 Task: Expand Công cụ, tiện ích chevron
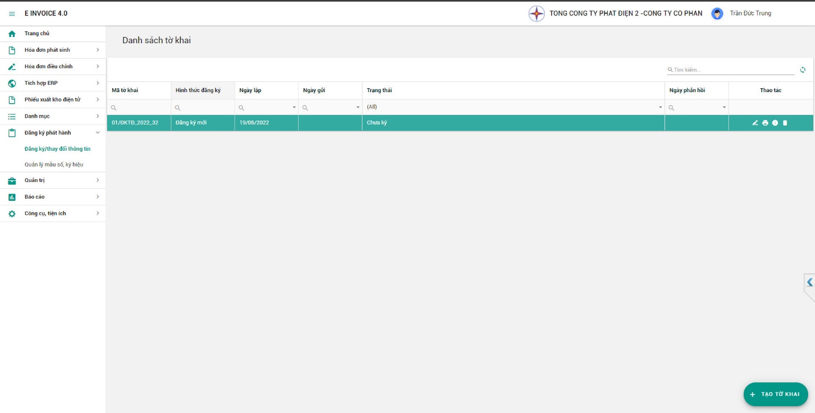tap(97, 213)
